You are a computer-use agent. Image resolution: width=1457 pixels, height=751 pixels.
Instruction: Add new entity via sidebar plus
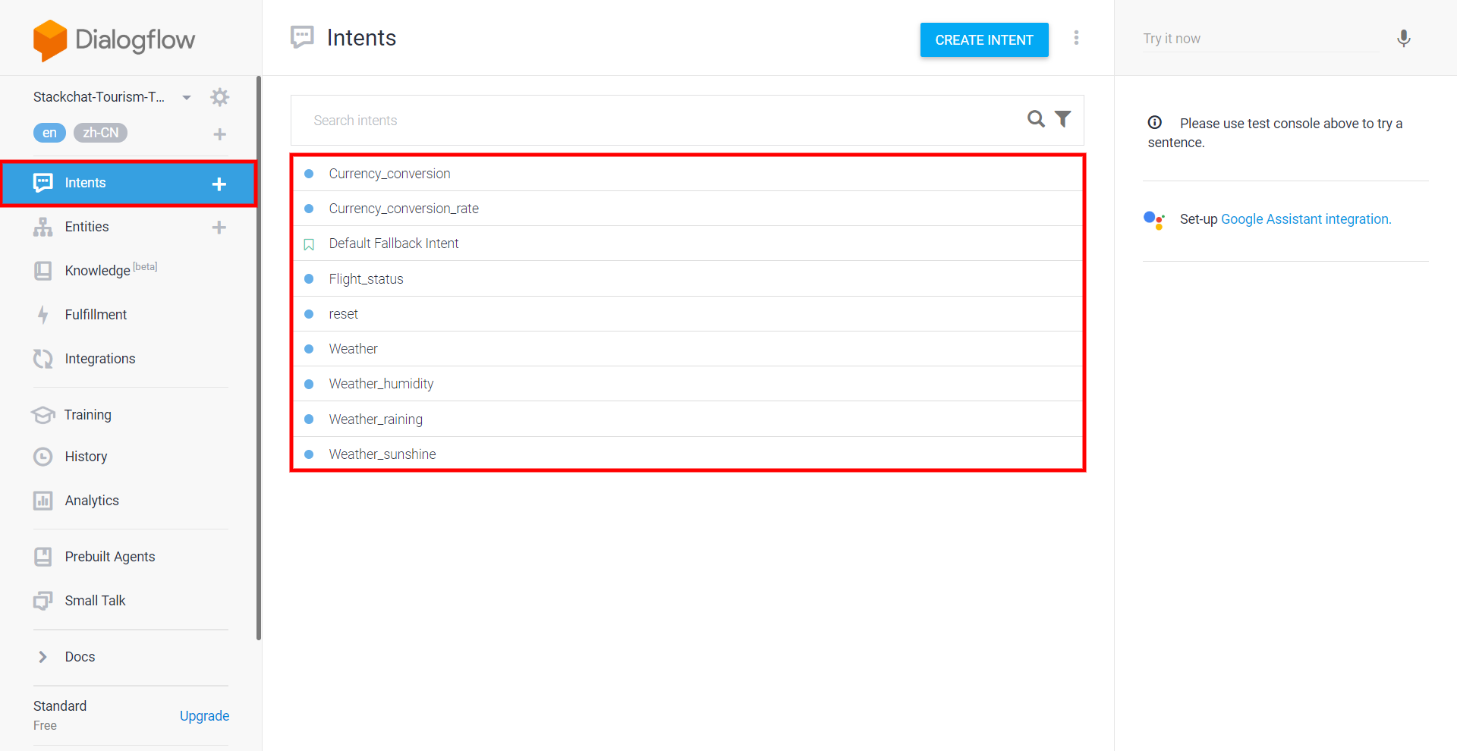pyautogui.click(x=219, y=228)
